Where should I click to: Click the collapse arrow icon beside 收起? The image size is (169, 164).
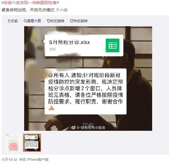coord(9,21)
